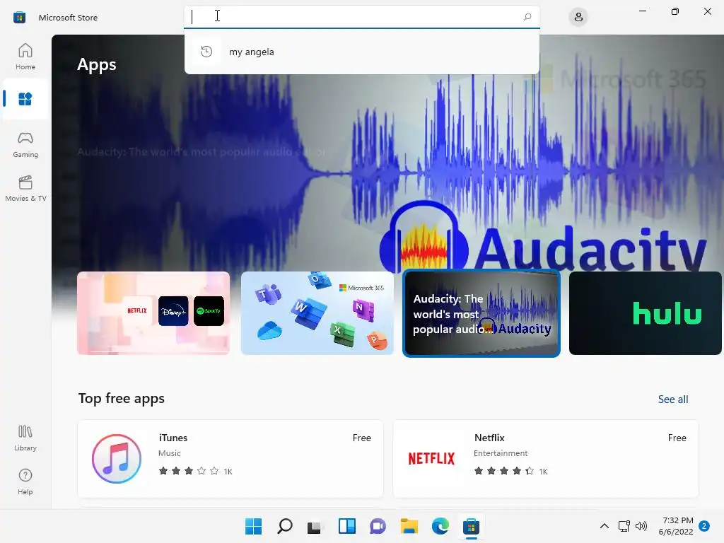Open the iTunes app listing
The image size is (724, 543).
[230, 458]
